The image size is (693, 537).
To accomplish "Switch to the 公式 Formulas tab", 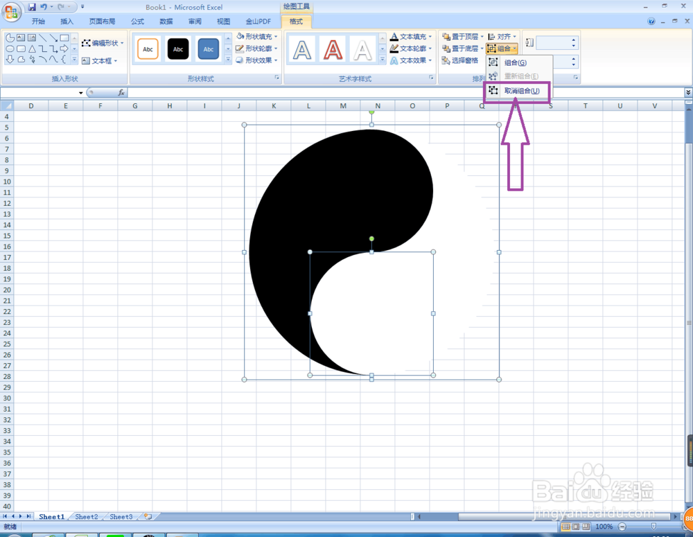I will [137, 21].
